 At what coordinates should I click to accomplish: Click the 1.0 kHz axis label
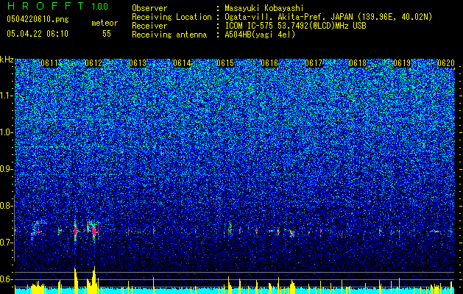[x=6, y=132]
